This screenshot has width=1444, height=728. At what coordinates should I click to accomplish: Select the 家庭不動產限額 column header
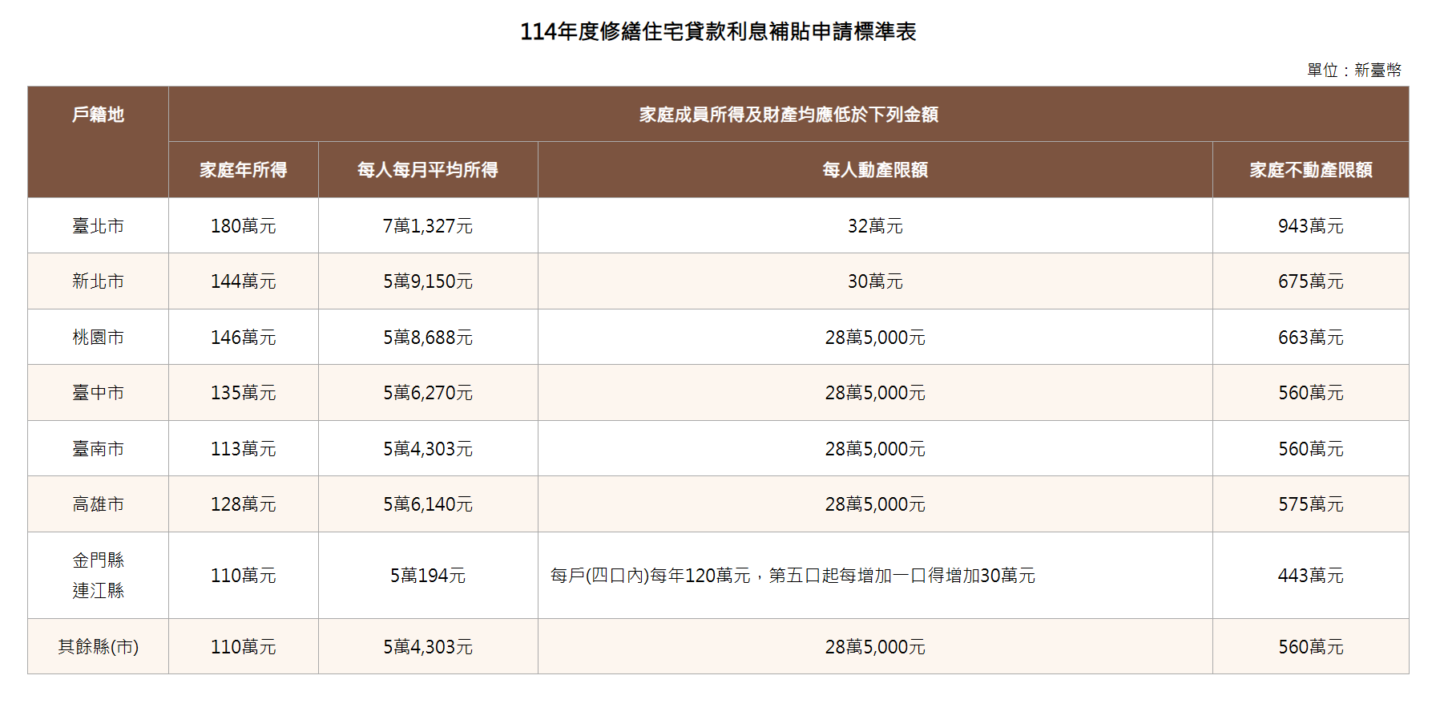click(x=1311, y=170)
